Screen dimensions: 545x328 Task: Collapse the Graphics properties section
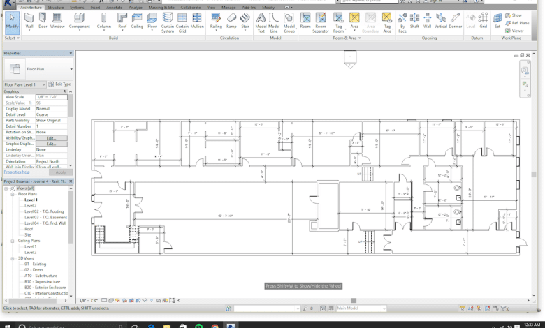click(x=65, y=91)
